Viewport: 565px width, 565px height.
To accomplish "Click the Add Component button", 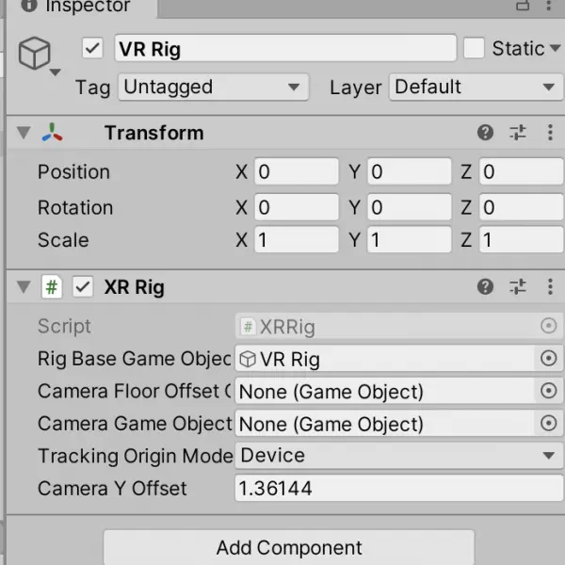I will click(289, 547).
